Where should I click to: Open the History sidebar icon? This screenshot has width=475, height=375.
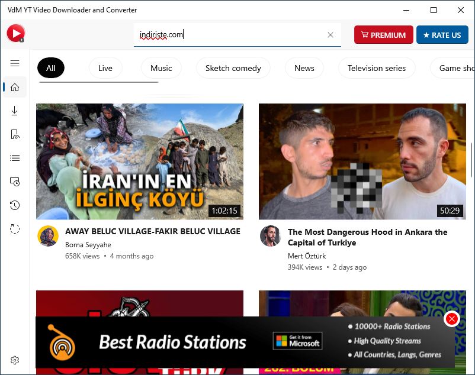[x=15, y=205]
